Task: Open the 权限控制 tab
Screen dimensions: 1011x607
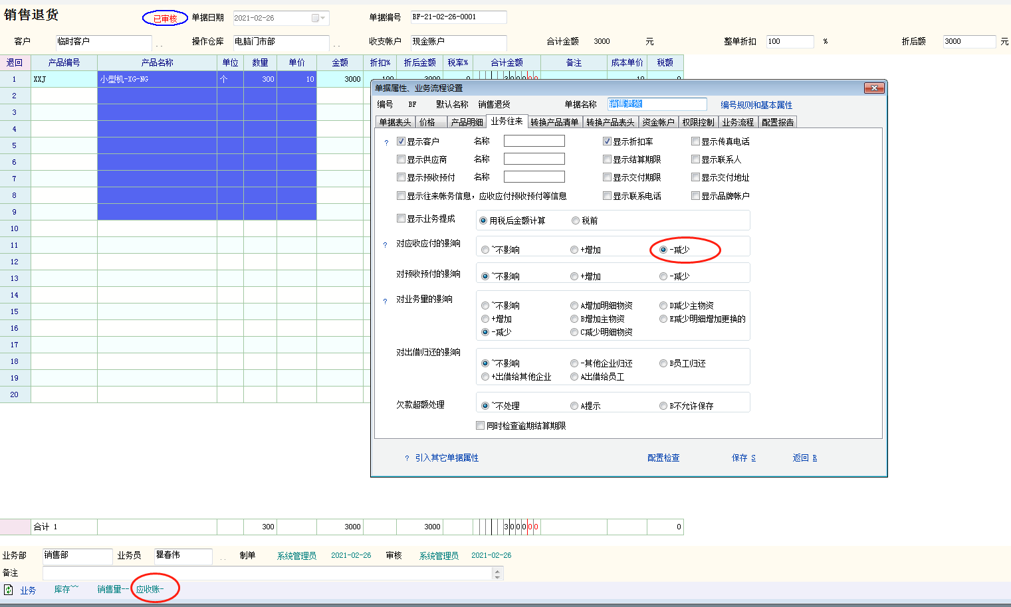Action: click(x=698, y=122)
